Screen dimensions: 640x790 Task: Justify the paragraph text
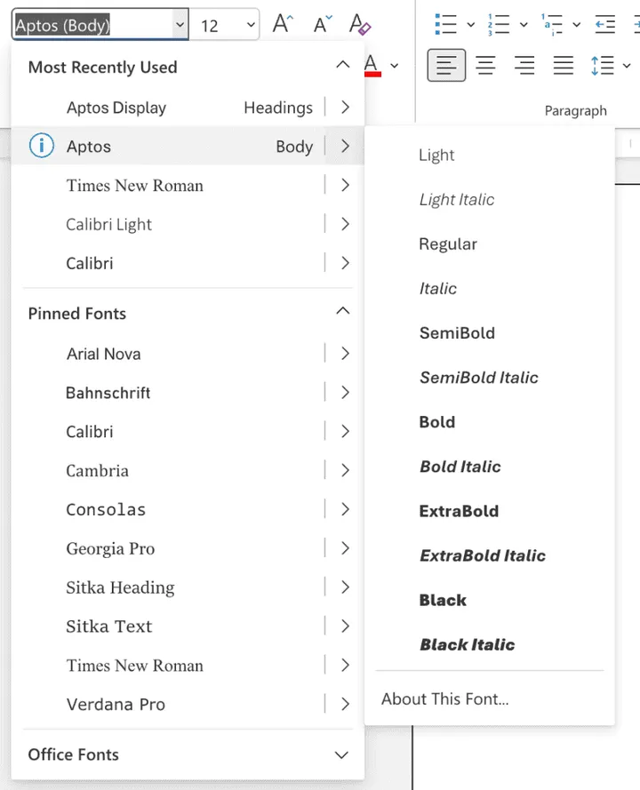point(563,65)
